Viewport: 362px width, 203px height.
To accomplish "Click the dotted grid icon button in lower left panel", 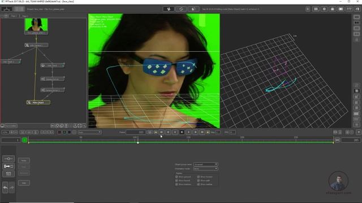I will coord(8,174).
